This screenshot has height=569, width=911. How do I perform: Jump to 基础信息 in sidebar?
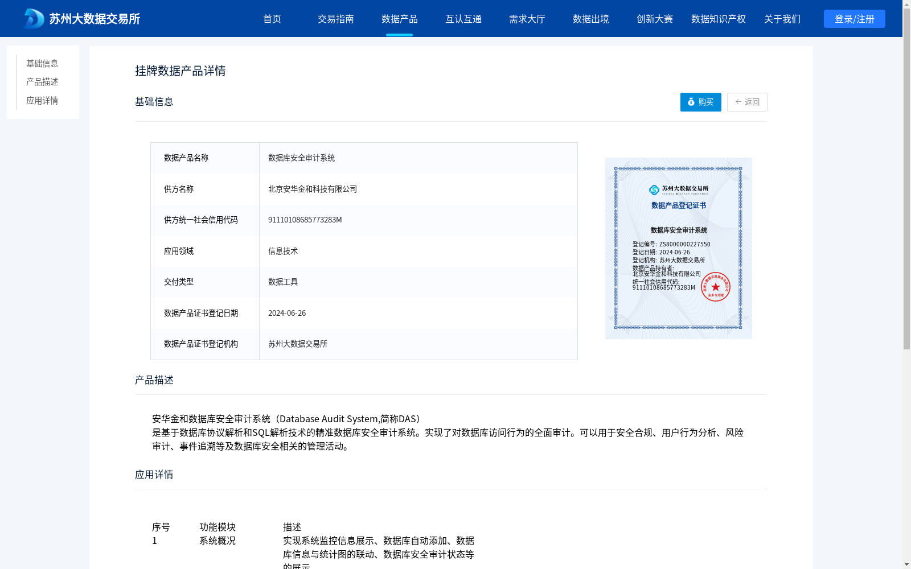coord(42,63)
